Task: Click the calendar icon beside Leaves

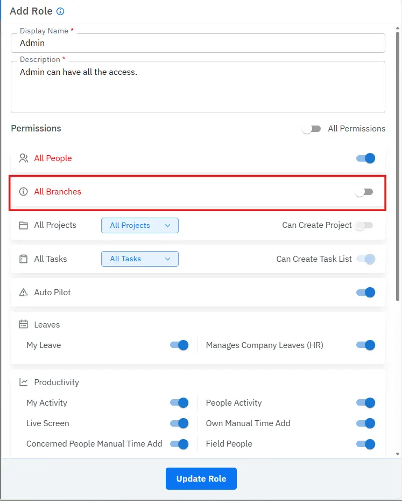Action: [x=23, y=325]
